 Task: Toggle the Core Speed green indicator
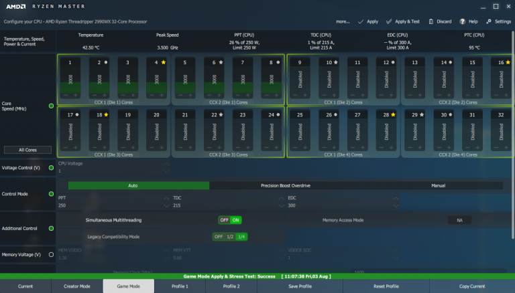pyautogui.click(x=51, y=106)
